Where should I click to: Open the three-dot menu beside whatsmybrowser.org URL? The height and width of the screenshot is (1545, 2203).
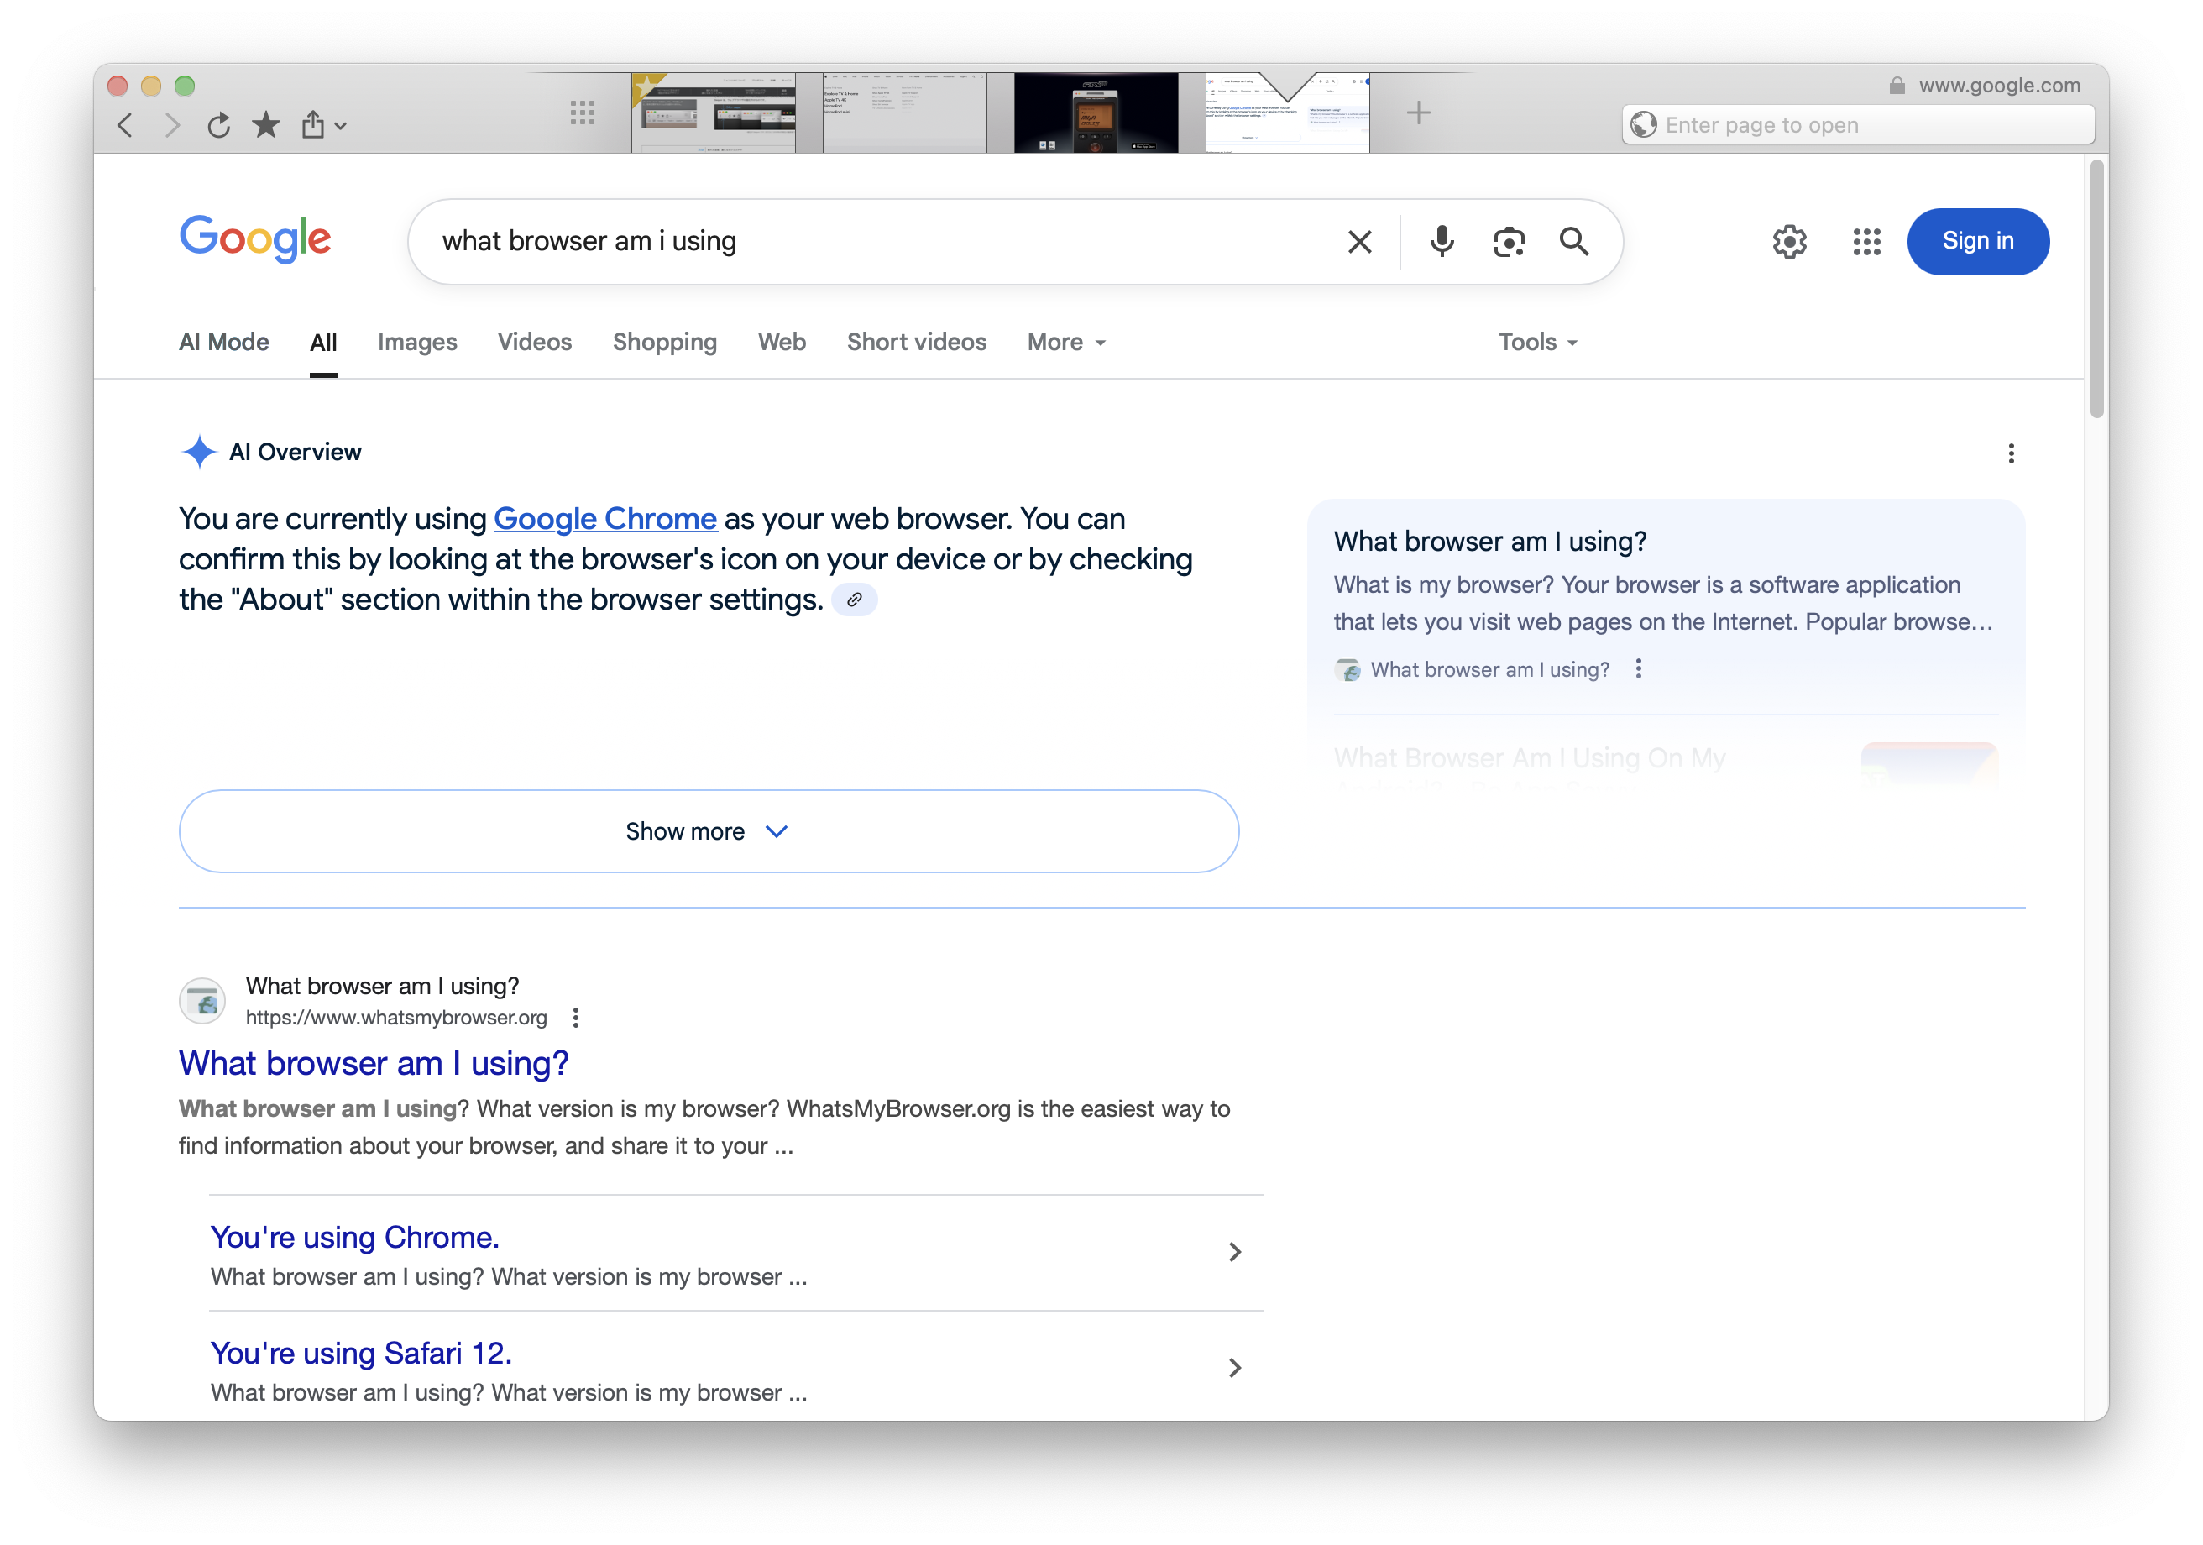pos(576,1017)
